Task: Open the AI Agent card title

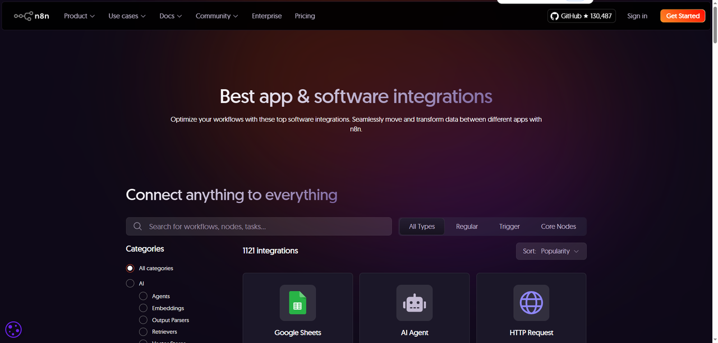Action: pos(415,333)
